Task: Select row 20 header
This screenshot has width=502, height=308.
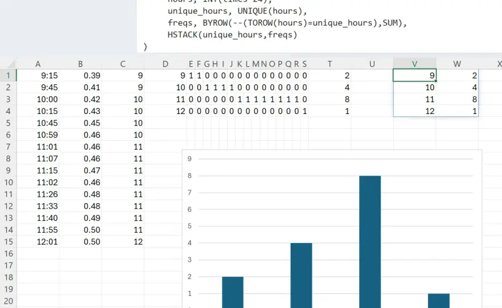Action: 9,301
